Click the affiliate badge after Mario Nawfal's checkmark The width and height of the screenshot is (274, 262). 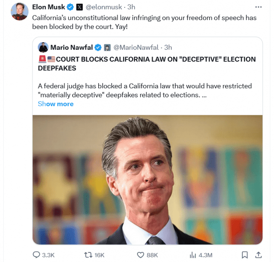pos(107,47)
